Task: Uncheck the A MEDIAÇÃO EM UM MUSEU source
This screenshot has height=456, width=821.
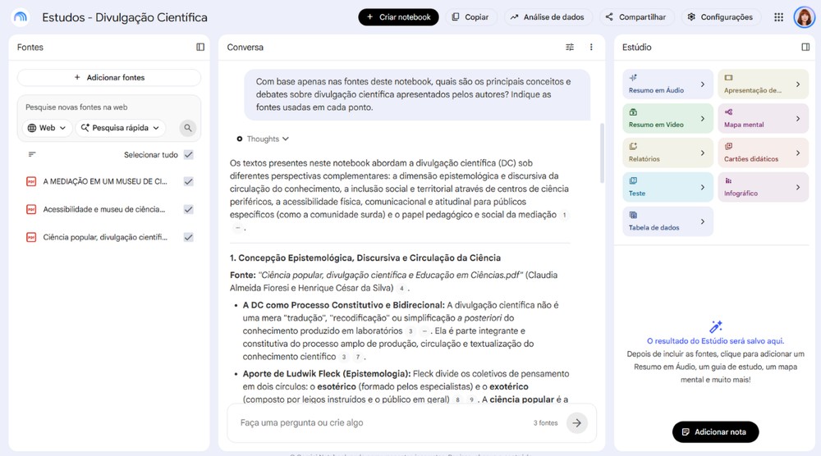Action: pos(189,181)
